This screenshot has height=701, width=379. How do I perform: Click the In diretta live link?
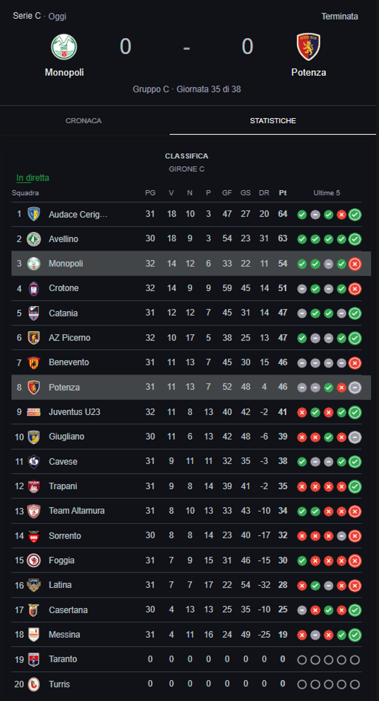click(x=33, y=178)
